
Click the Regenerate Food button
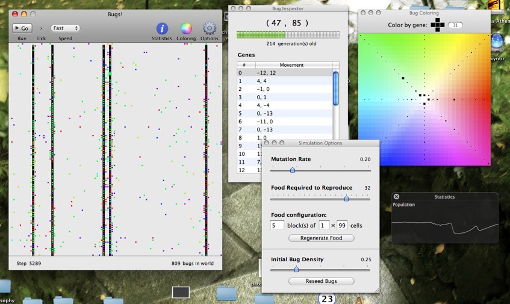[321, 238]
